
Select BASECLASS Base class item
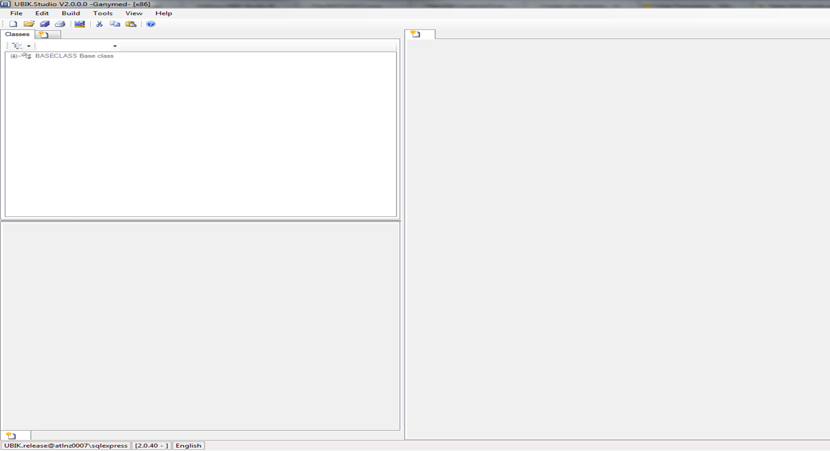[74, 56]
